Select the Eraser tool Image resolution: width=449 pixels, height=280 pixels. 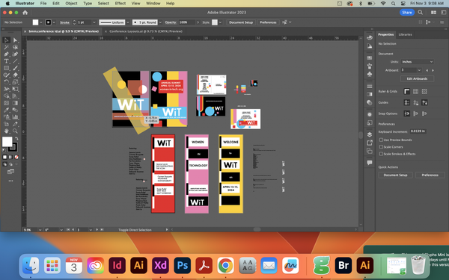point(15,75)
